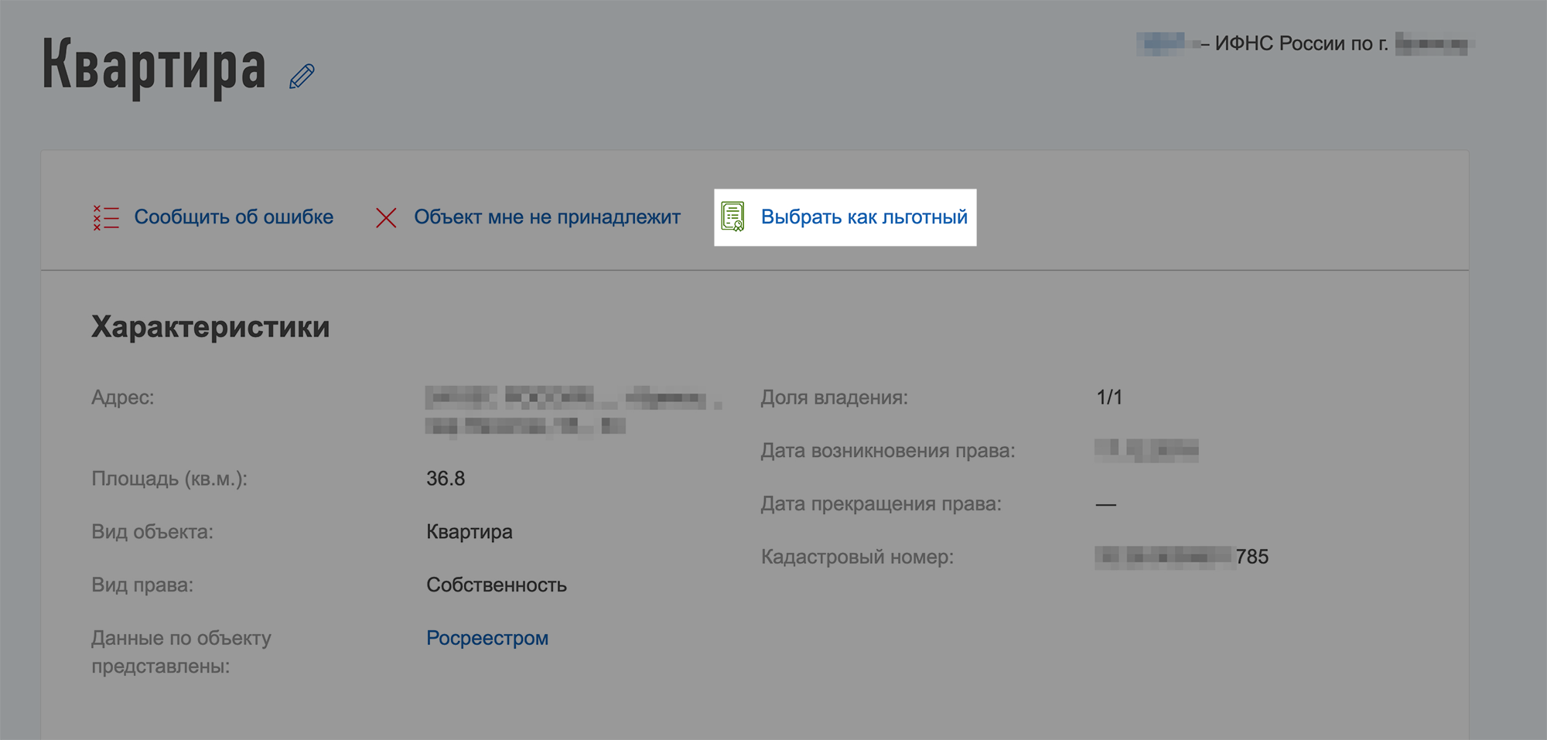This screenshot has width=1547, height=740.
Task: Click the red list icon for error report
Action: coord(106,217)
